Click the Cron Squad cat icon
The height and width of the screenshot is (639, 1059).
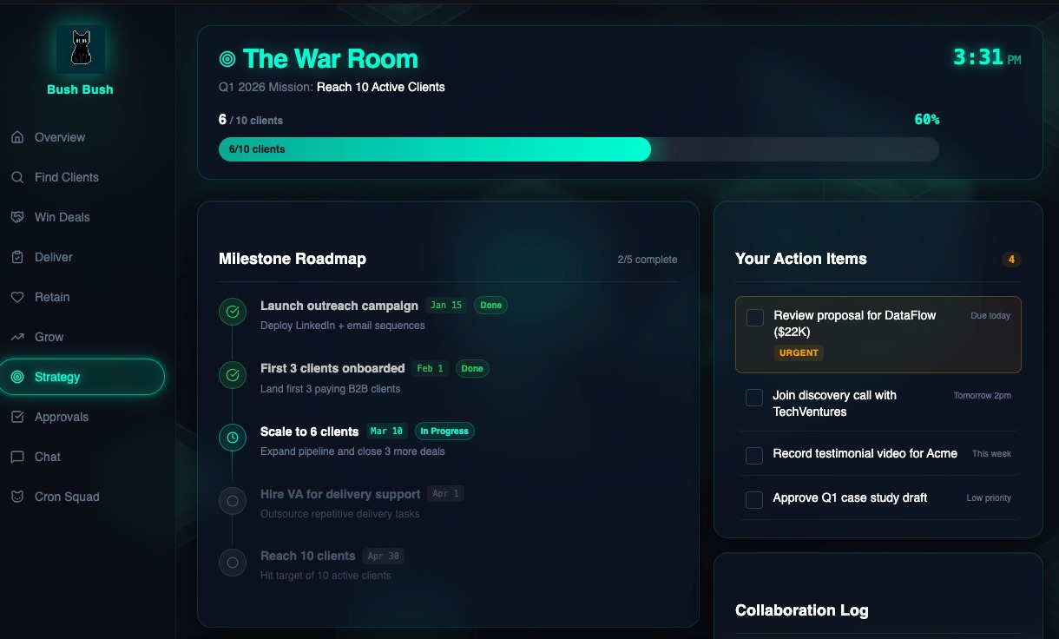point(17,497)
